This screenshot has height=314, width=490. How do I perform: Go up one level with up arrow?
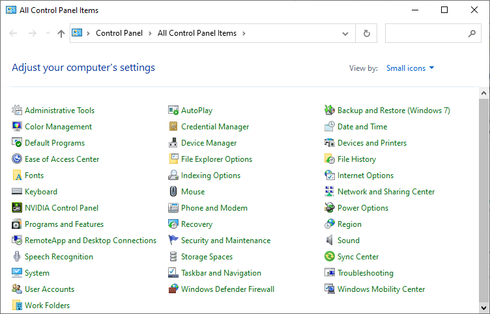pos(61,33)
